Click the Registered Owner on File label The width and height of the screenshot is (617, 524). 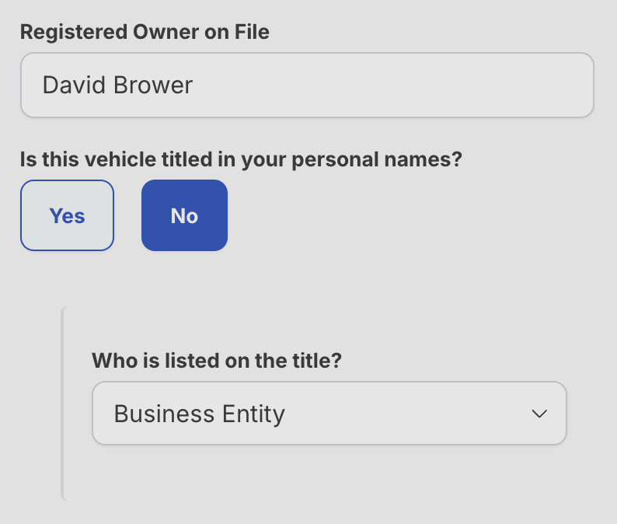pyautogui.click(x=145, y=32)
